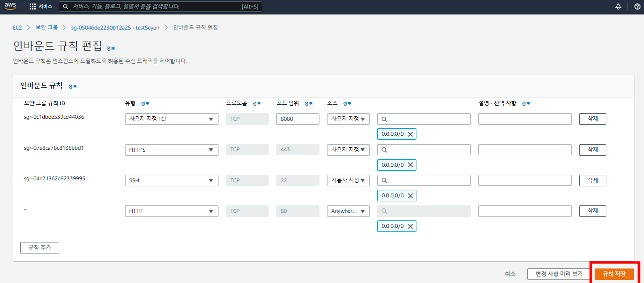Open 정보 link next to 유형 column
Screen dimensions: 644x283
coord(145,103)
